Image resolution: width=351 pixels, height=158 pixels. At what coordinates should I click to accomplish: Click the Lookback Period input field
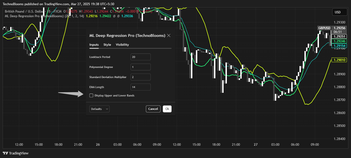141,57
